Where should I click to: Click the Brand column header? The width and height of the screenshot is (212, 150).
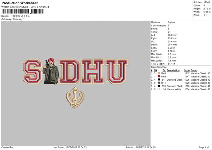coord(194,70)
